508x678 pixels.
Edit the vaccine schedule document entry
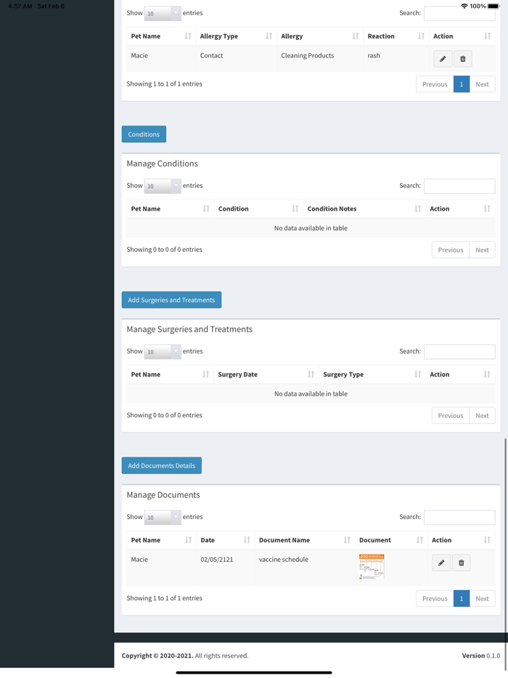(441, 563)
